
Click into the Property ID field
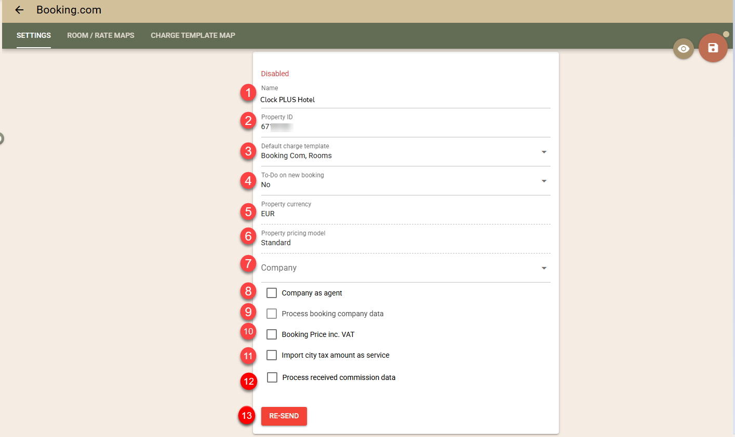coord(406,126)
